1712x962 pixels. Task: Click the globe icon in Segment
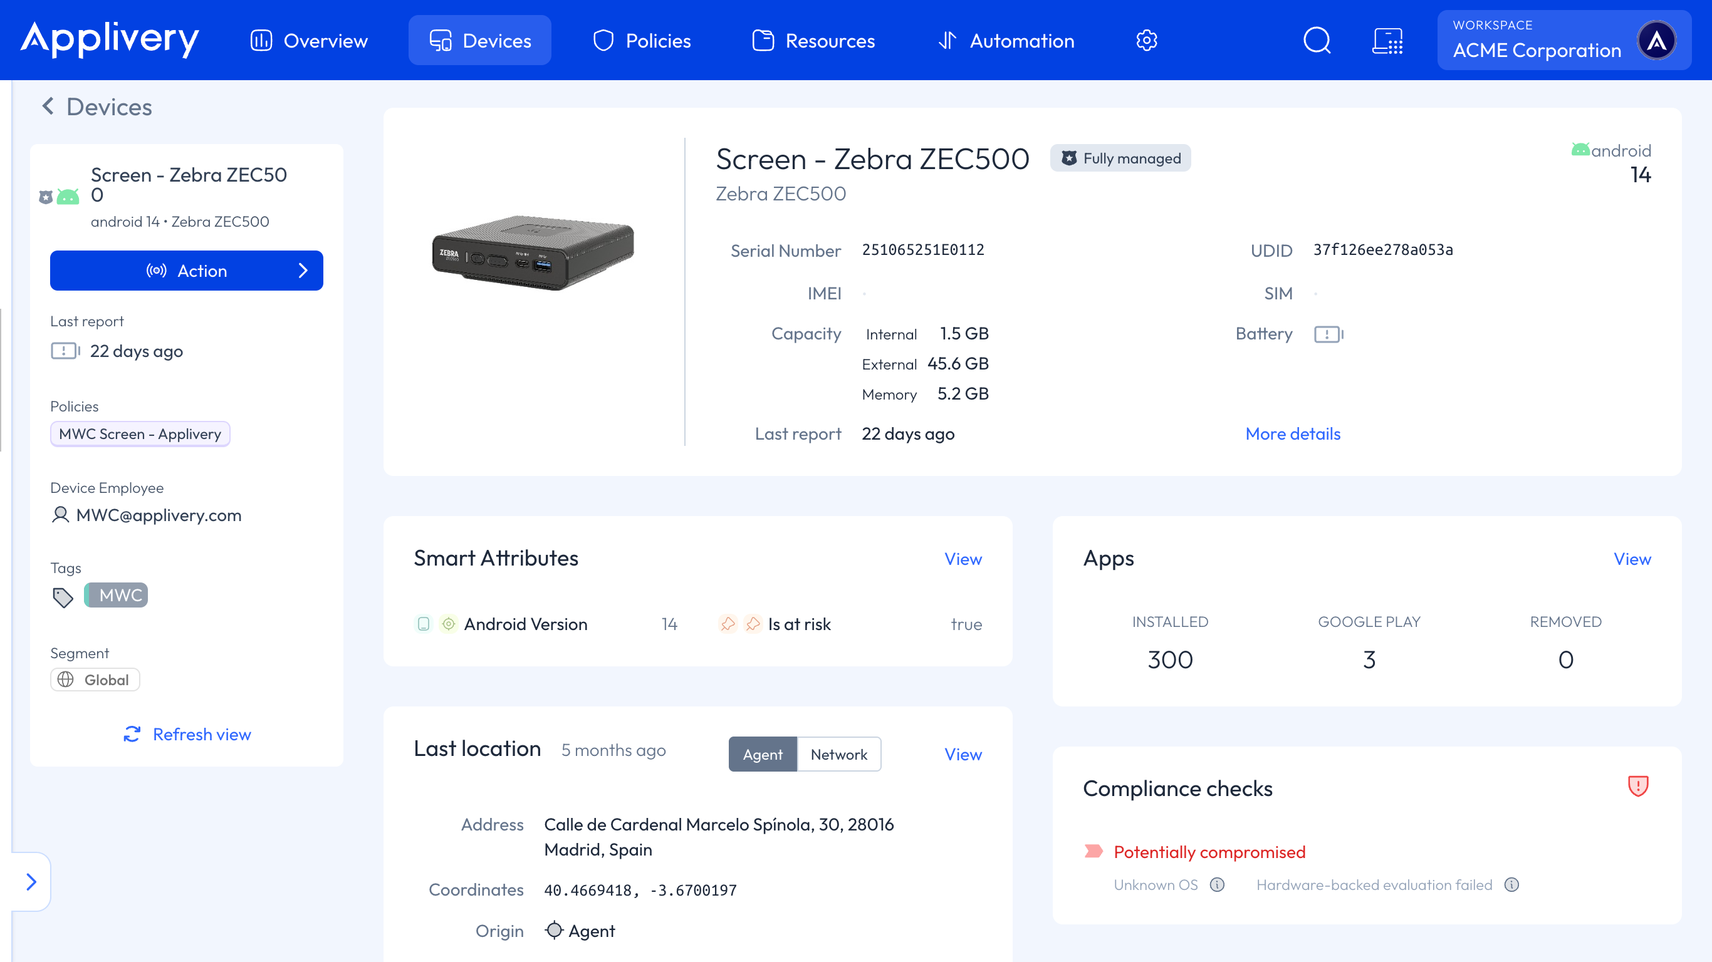65,680
